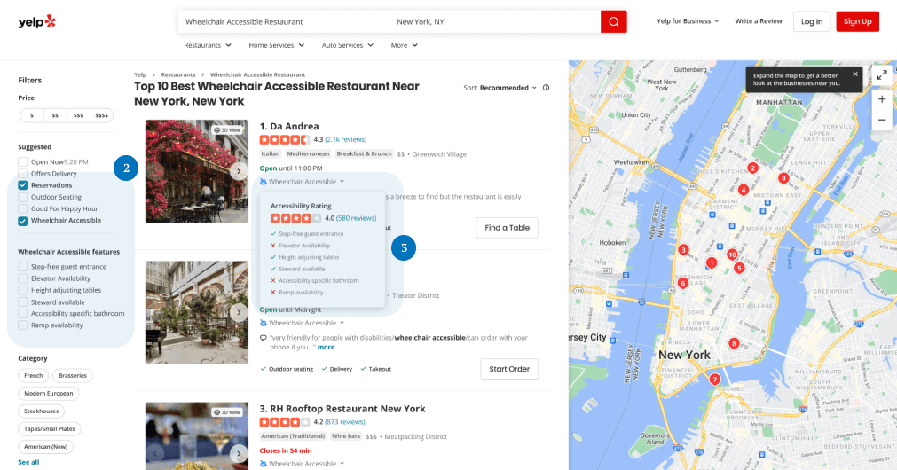897x470 pixels.
Task: Check Height adjusting tables feature
Action: tap(23, 290)
